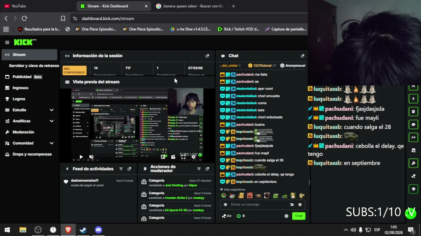Open Steam from the taskbar
The width and height of the screenshot is (421, 236).
[83, 230]
